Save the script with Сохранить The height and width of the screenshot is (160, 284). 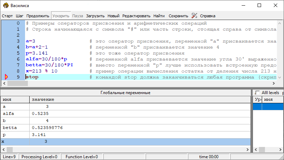tap(179, 16)
